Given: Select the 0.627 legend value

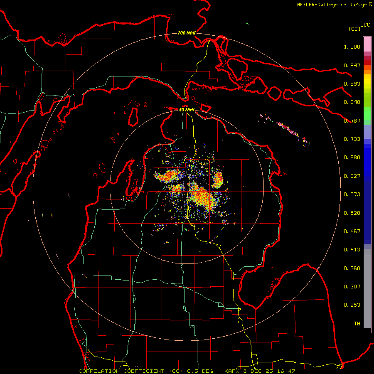Looking at the screenshot, I should [352, 176].
